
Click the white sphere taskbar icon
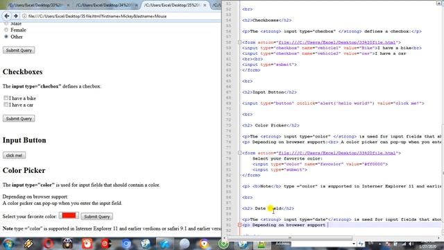point(185,244)
